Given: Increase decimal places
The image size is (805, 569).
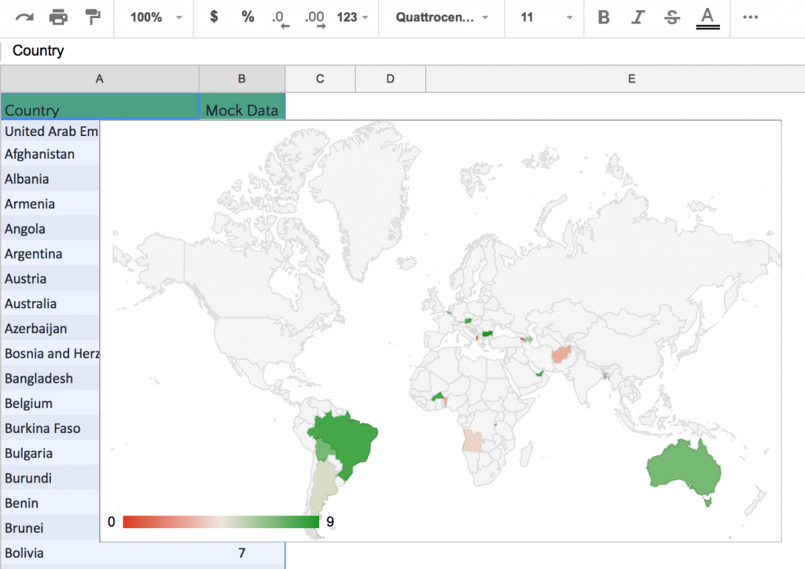Looking at the screenshot, I should [x=313, y=17].
